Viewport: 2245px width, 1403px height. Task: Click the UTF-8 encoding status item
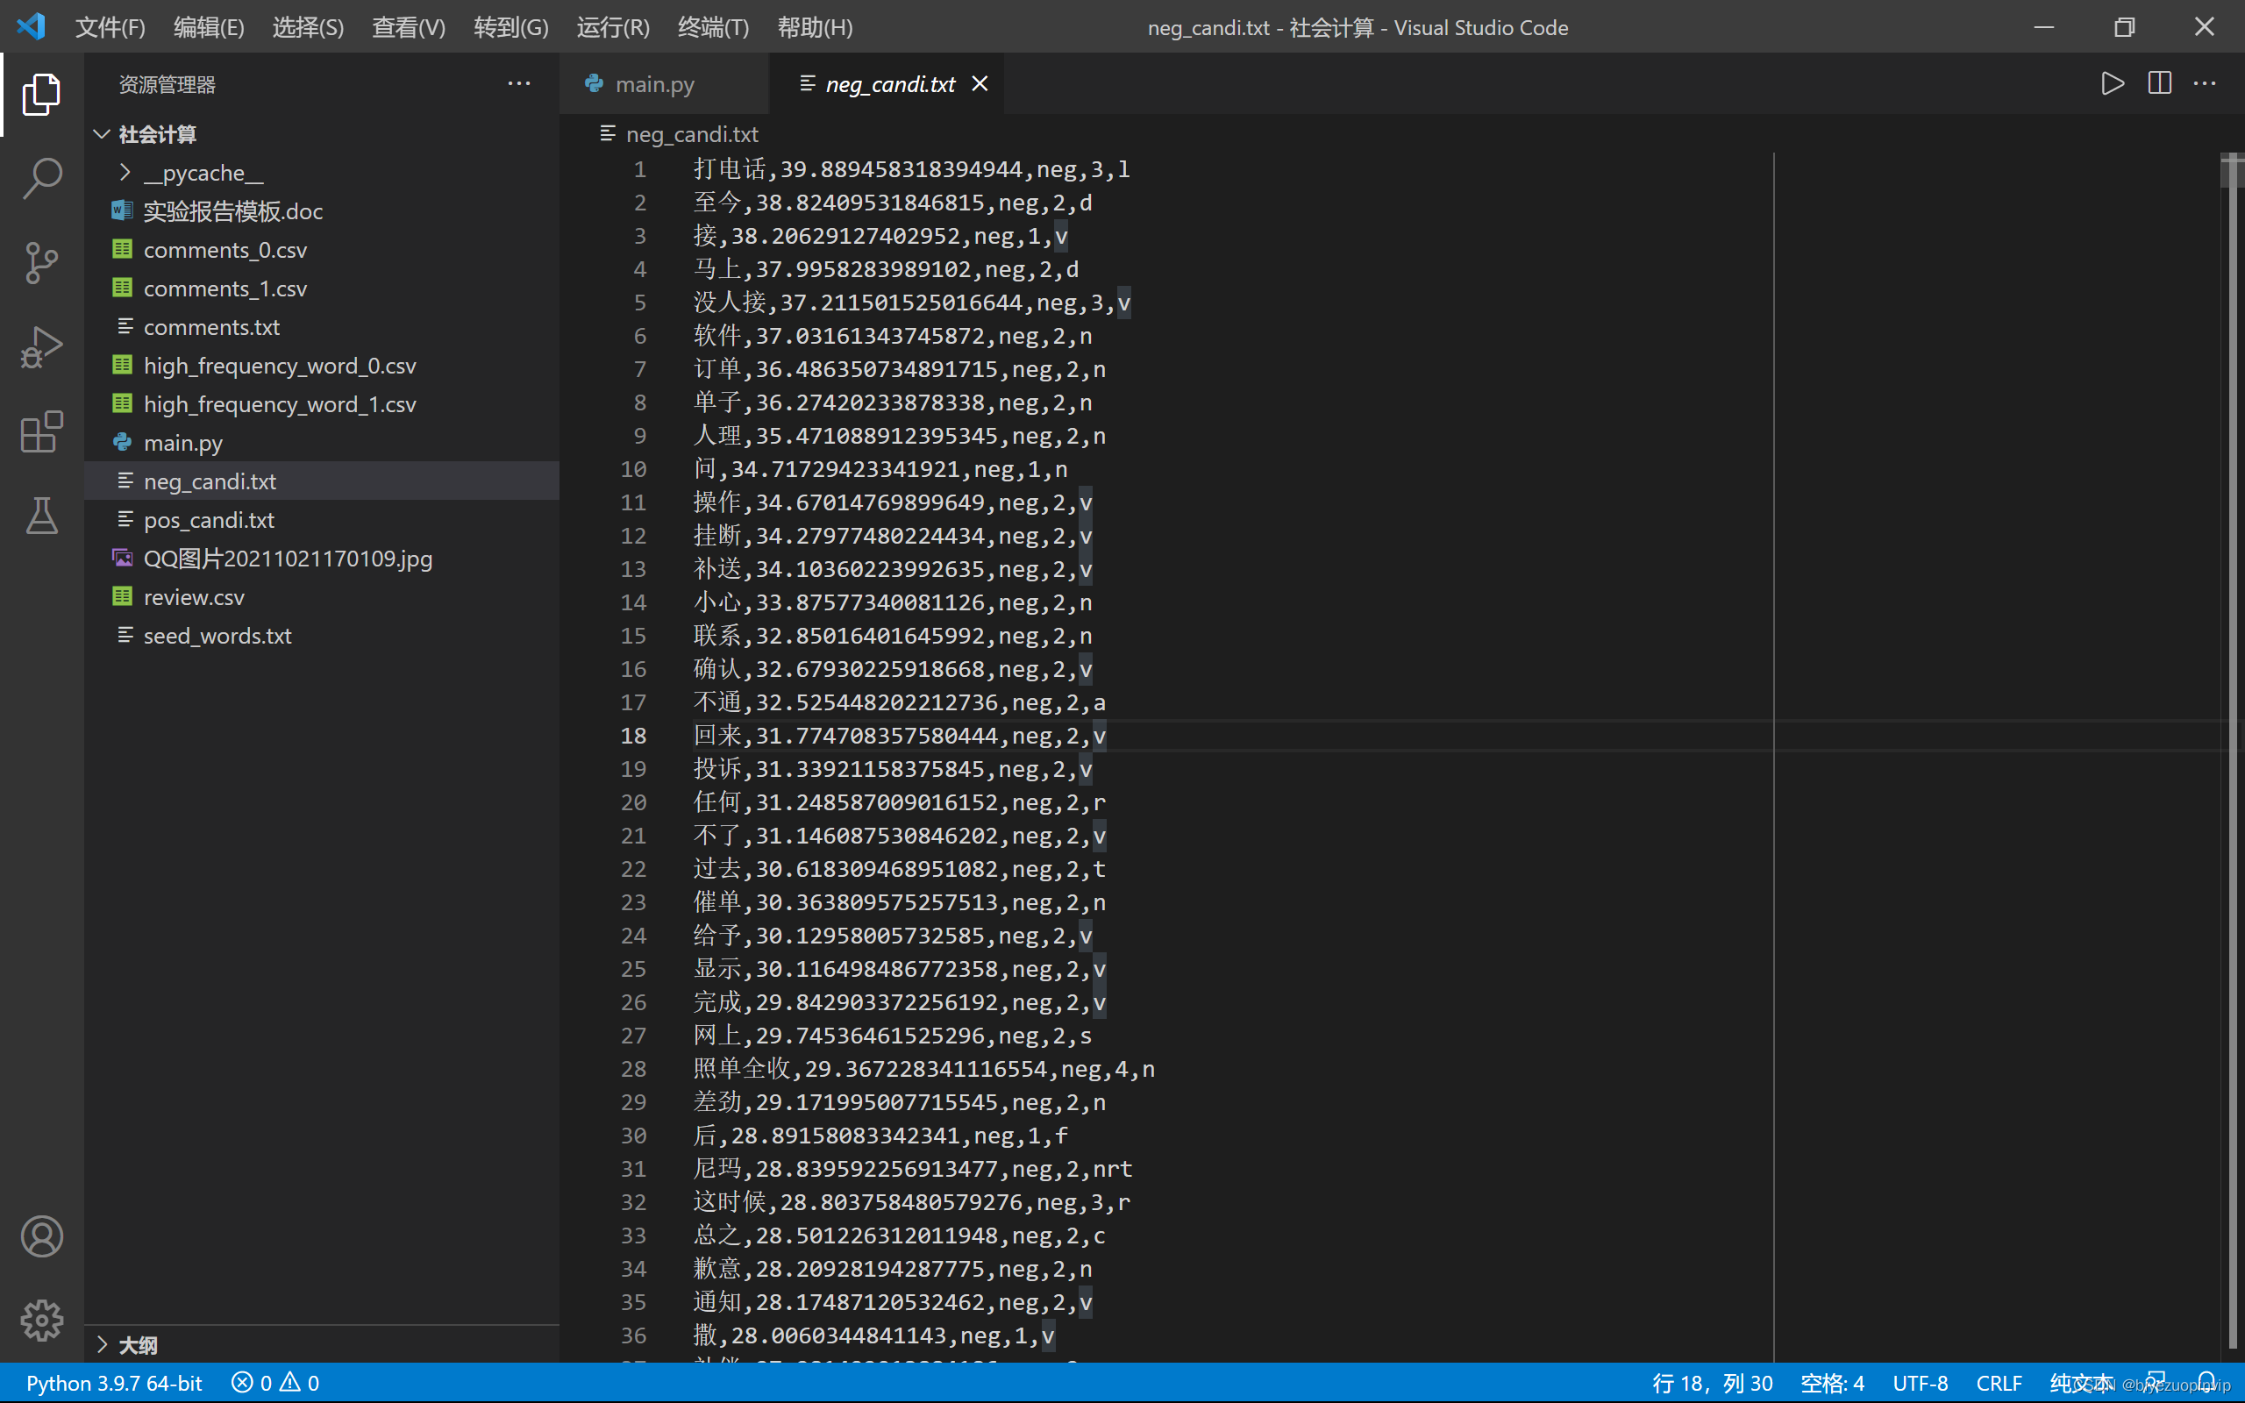(x=1920, y=1383)
